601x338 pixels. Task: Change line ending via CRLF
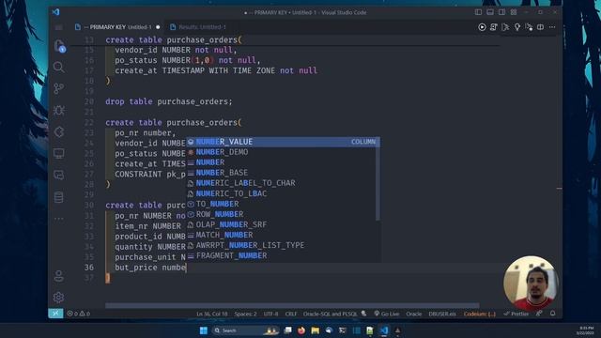pos(291,314)
